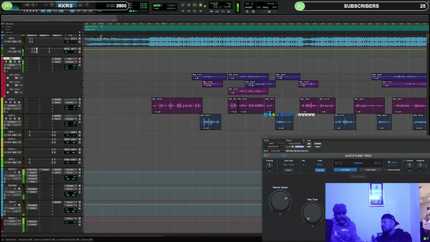This screenshot has height=242, width=430.
Task: Select the Pencil tool in the toolbar
Action: pos(87,5)
